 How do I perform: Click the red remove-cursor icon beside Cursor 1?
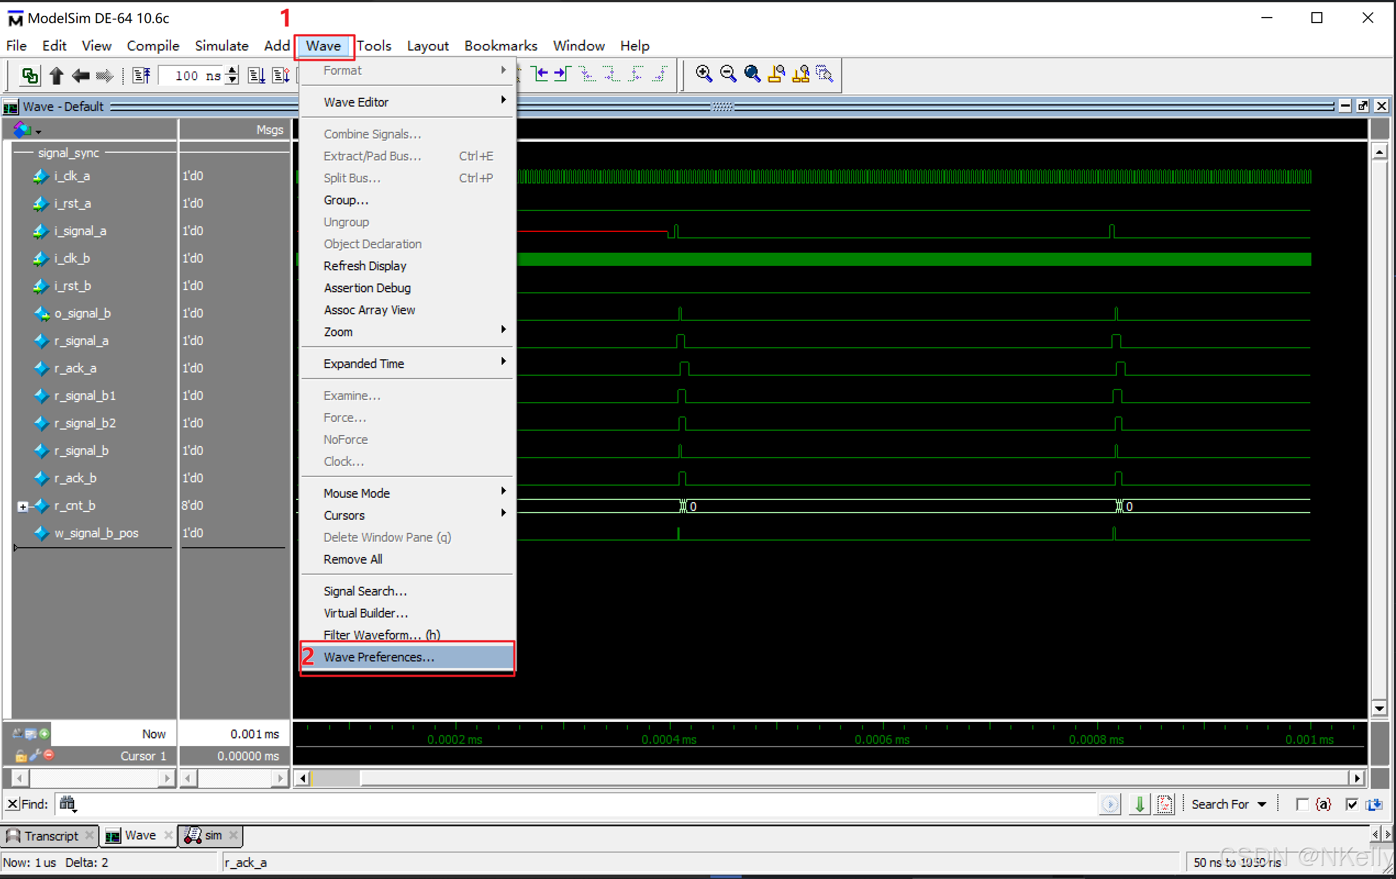pos(49,755)
